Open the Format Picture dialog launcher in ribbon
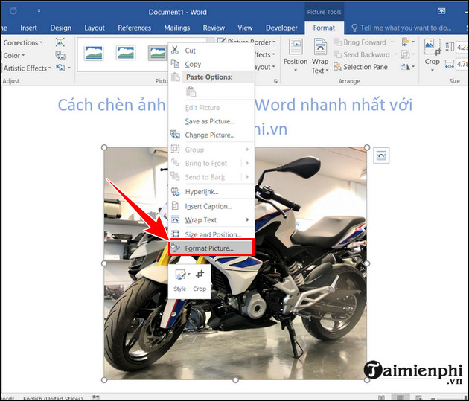469x401 pixels. coord(275,81)
